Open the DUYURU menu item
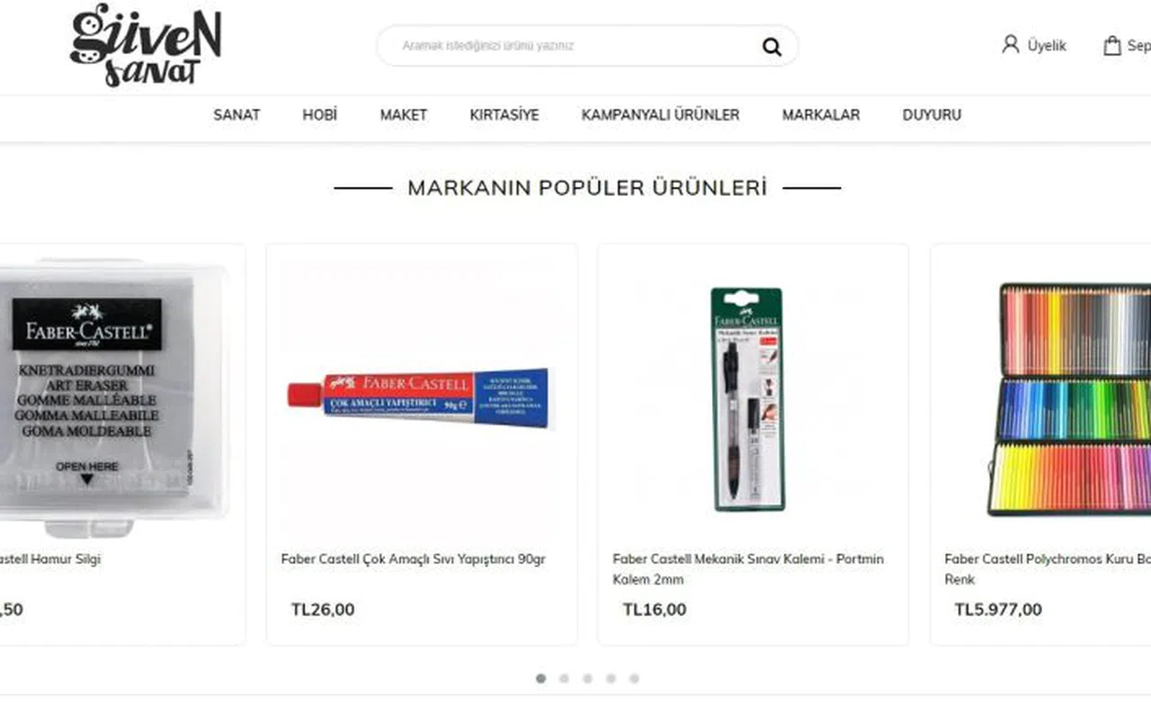The height and width of the screenshot is (702, 1151). pyautogui.click(x=932, y=115)
